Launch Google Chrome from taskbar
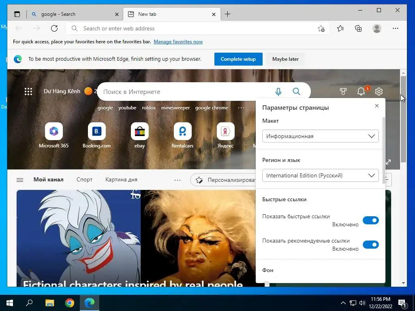Image resolution: width=415 pixels, height=311 pixels. tap(70, 303)
